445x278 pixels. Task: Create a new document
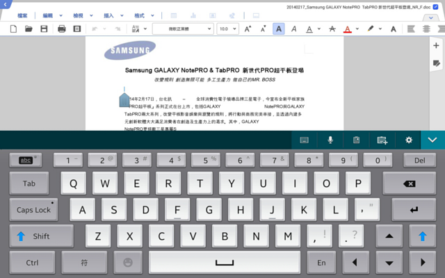pyautogui.click(x=13, y=28)
